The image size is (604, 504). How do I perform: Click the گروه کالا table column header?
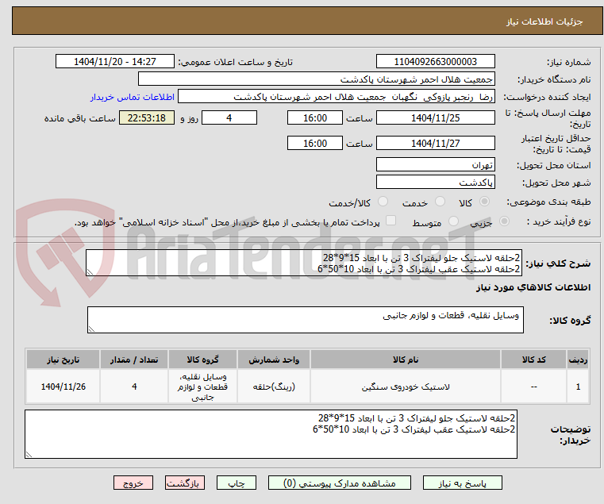(x=202, y=359)
